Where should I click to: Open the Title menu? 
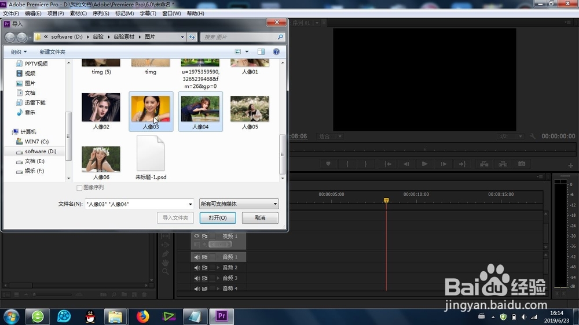148,13
